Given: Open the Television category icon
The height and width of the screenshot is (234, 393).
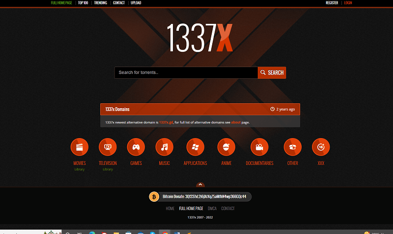Looking at the screenshot, I should coord(108,147).
